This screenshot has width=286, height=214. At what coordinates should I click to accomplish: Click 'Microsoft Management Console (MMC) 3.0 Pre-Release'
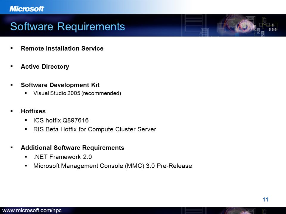(x=113, y=166)
